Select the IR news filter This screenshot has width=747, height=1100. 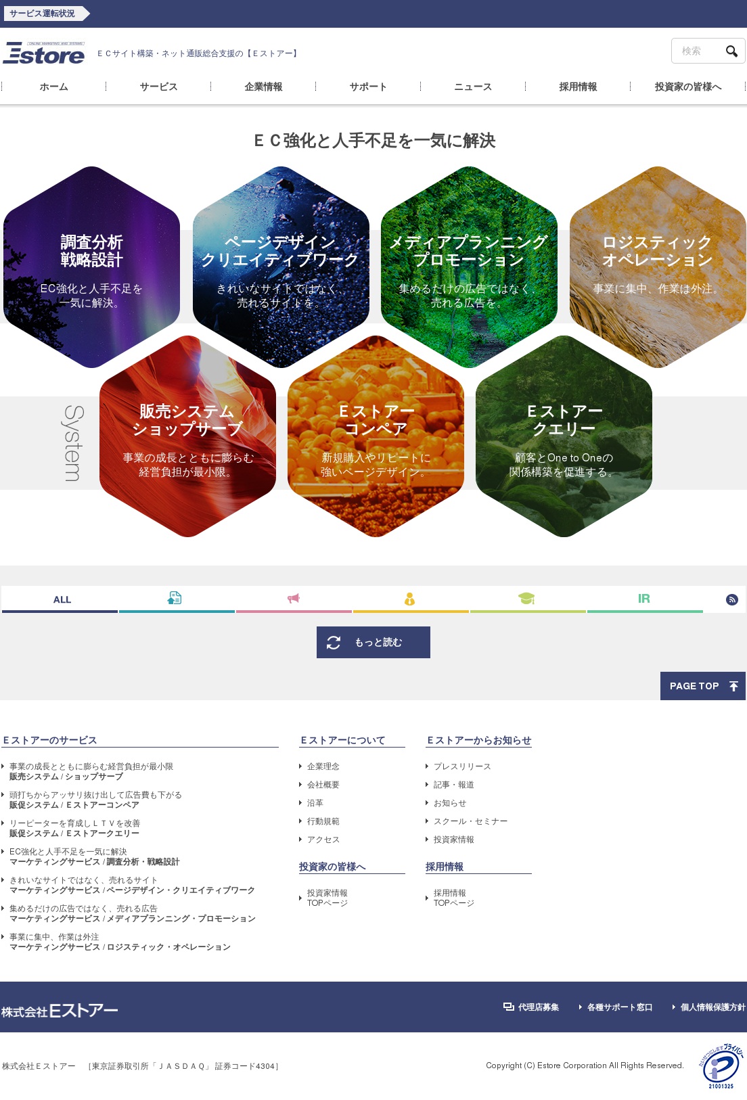(x=644, y=599)
